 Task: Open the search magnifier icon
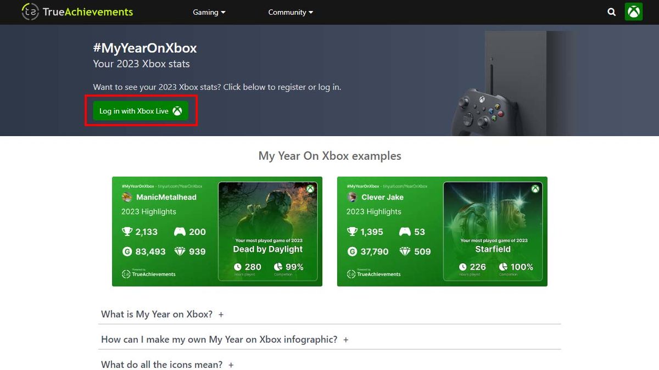pos(612,12)
